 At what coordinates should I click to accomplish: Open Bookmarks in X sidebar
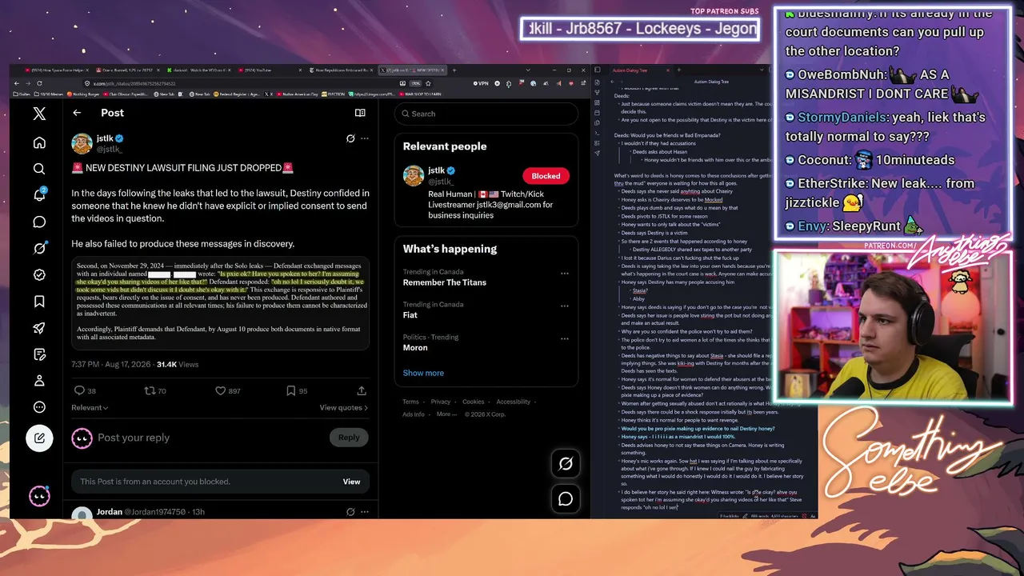pos(39,302)
